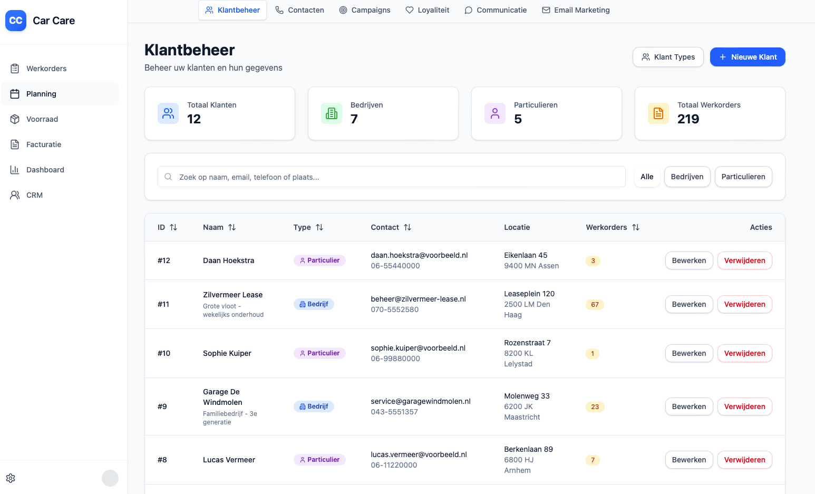Screen dimensions: 815x494
Task: Click the orange Totaal Werkorders document icon
Action: pyautogui.click(x=658, y=113)
